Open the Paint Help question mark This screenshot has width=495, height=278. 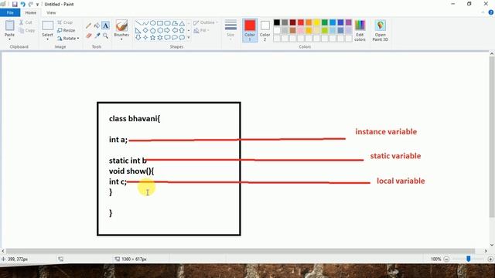click(491, 12)
